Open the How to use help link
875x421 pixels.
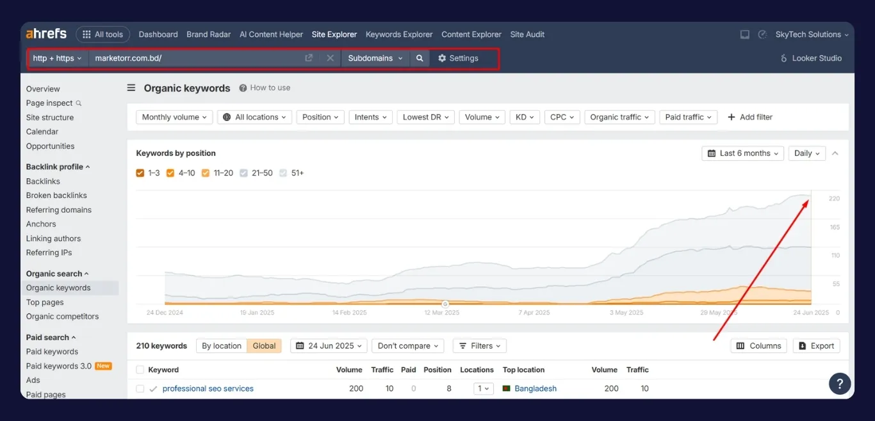265,88
